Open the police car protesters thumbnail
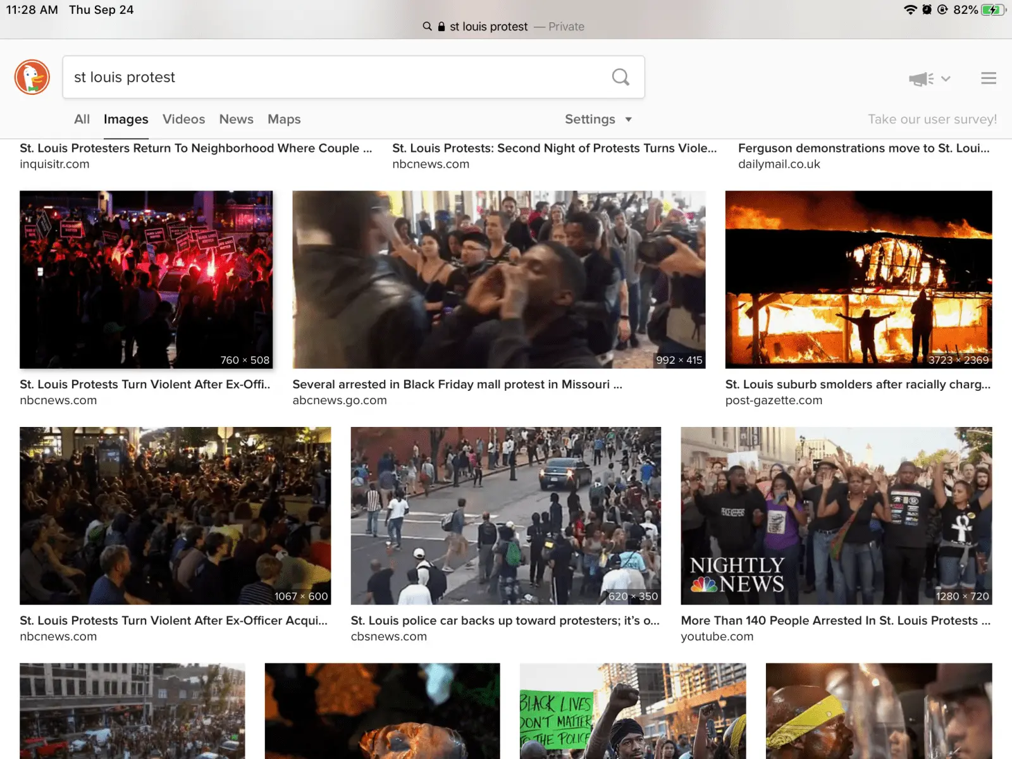The image size is (1012, 759). click(505, 515)
